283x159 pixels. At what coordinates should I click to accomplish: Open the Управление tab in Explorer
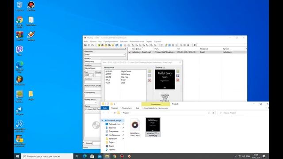click(156, 104)
